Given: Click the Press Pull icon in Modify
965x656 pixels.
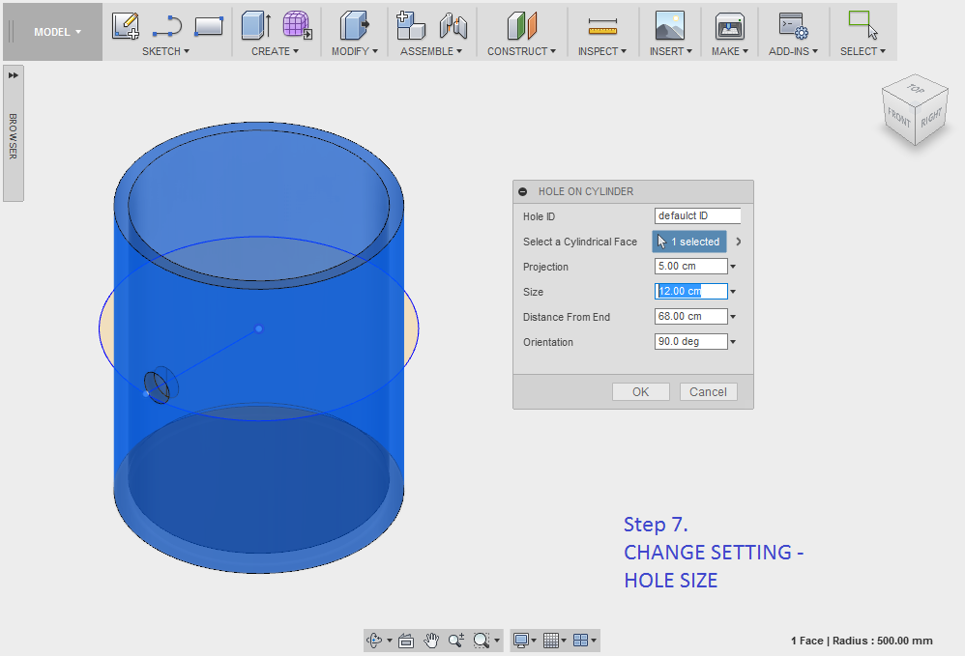Looking at the screenshot, I should point(355,26).
